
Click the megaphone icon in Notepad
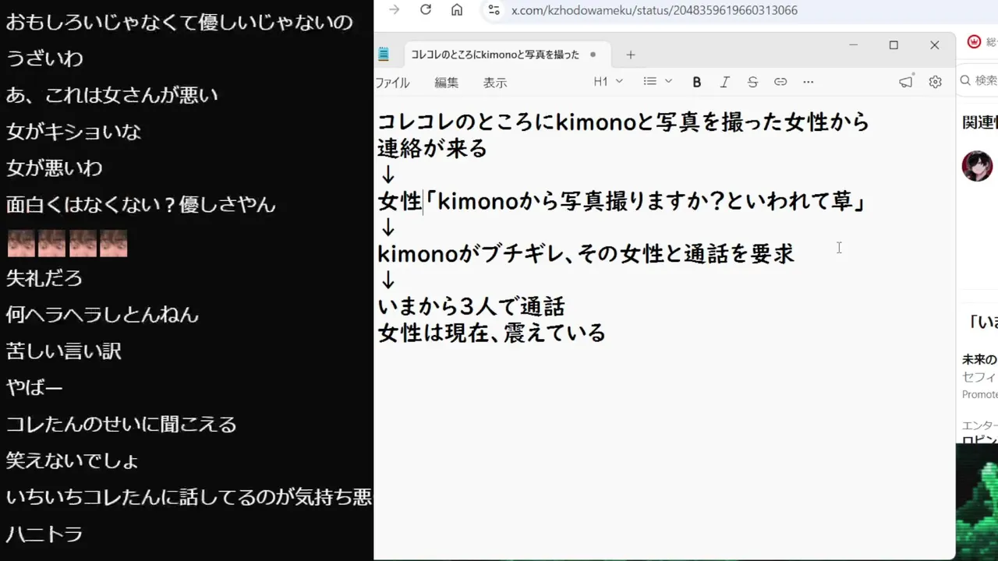point(905,82)
